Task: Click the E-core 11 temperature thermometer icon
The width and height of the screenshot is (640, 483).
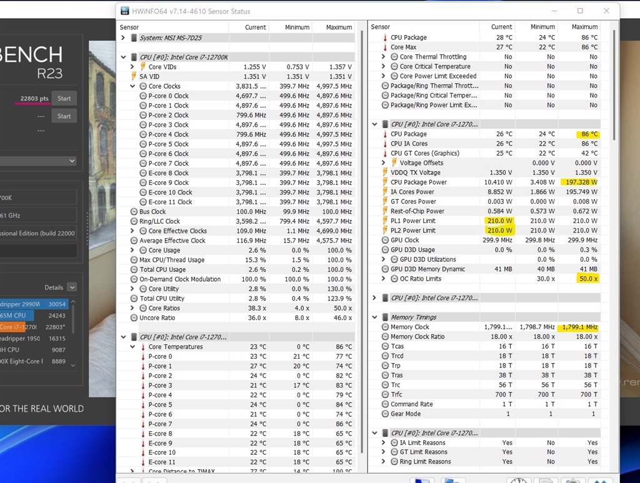Action: click(x=143, y=462)
